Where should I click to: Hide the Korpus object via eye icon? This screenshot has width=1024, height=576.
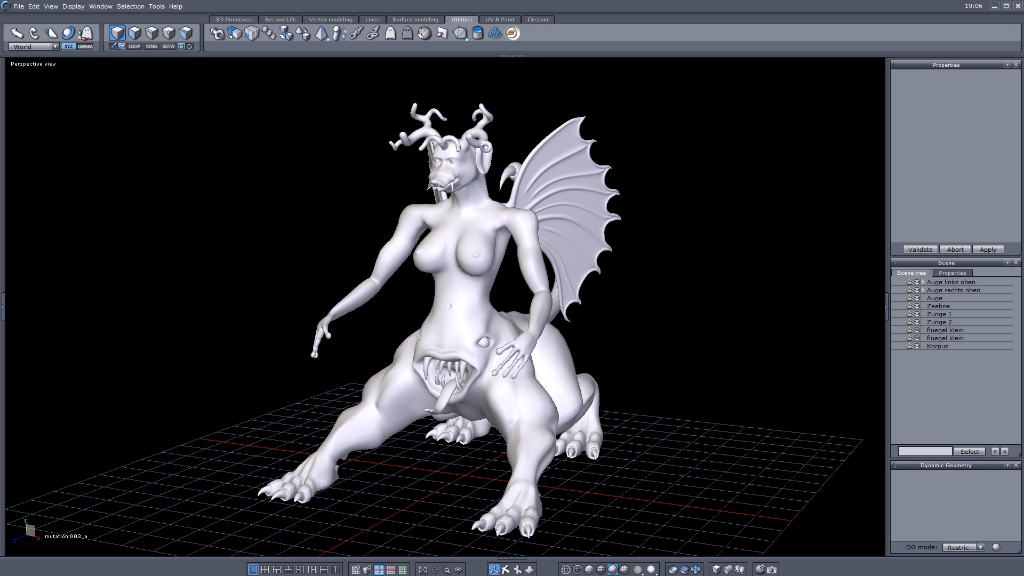(917, 346)
